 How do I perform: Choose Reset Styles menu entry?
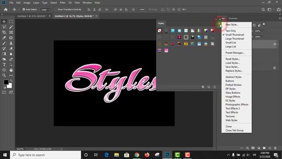[233, 59]
